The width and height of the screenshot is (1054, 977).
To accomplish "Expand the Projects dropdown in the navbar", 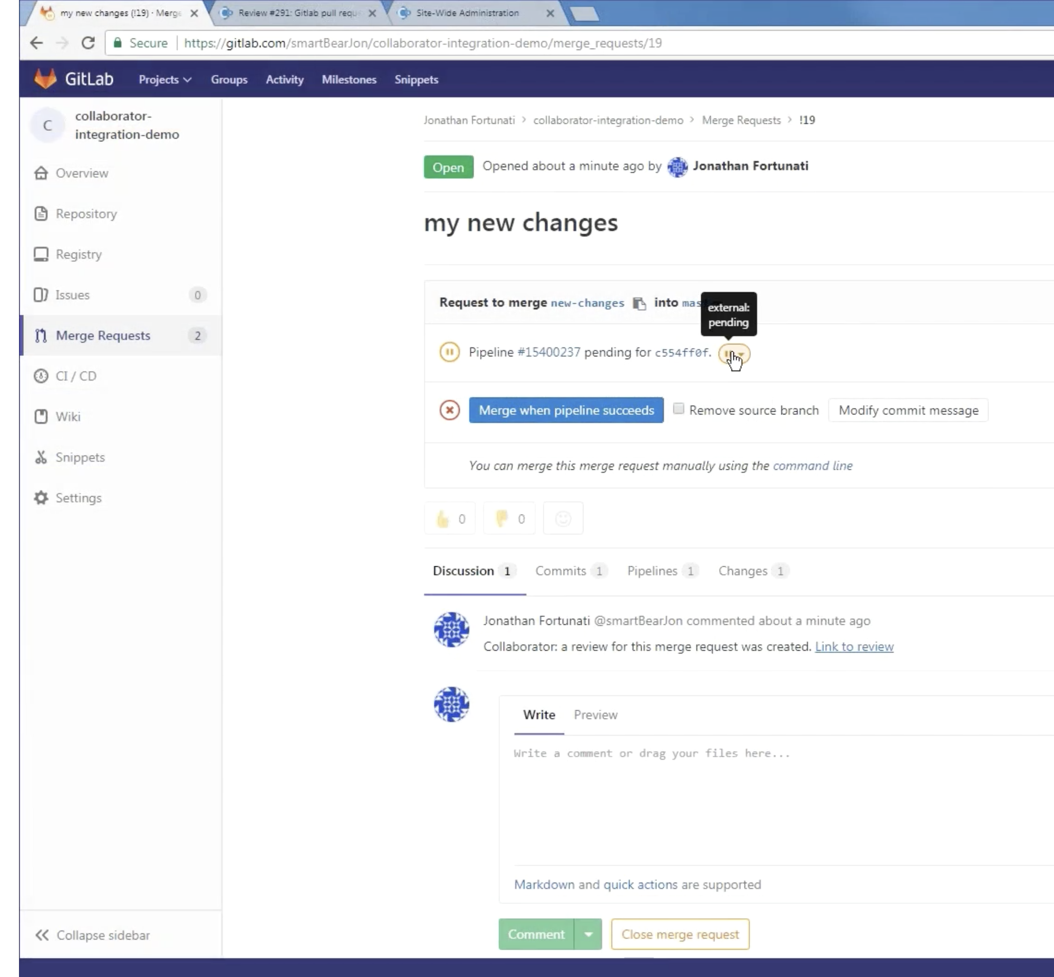I will click(165, 79).
